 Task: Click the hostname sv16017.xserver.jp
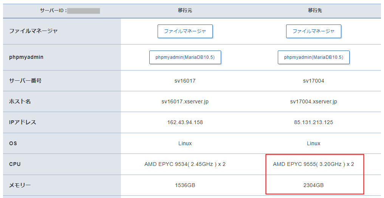click(x=185, y=102)
